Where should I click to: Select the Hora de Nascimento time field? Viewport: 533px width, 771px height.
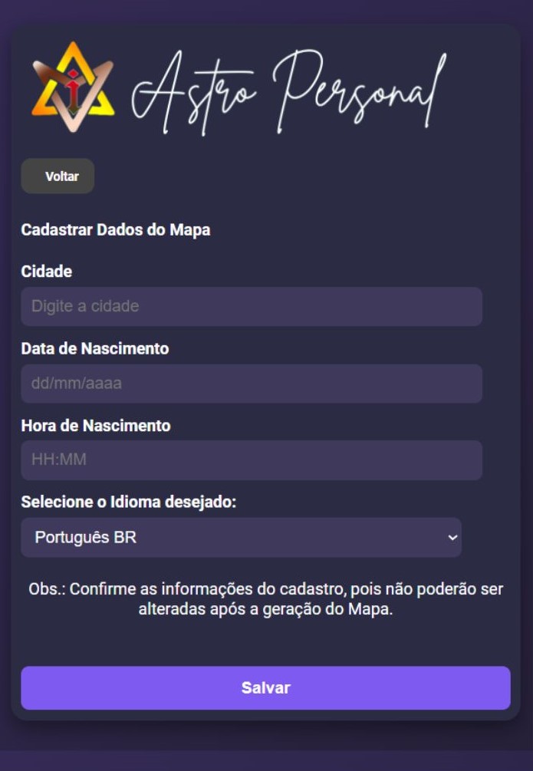(x=251, y=460)
